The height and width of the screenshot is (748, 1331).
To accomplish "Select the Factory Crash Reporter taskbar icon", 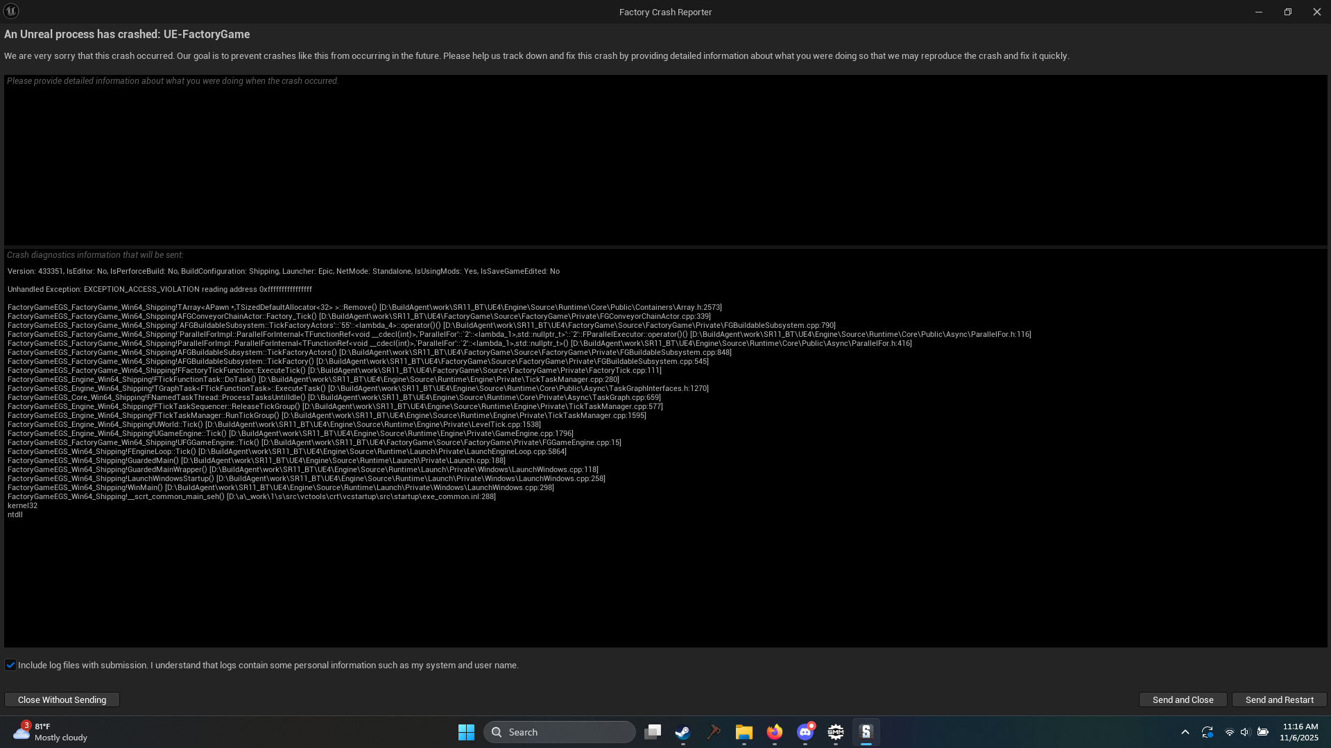I will click(866, 732).
